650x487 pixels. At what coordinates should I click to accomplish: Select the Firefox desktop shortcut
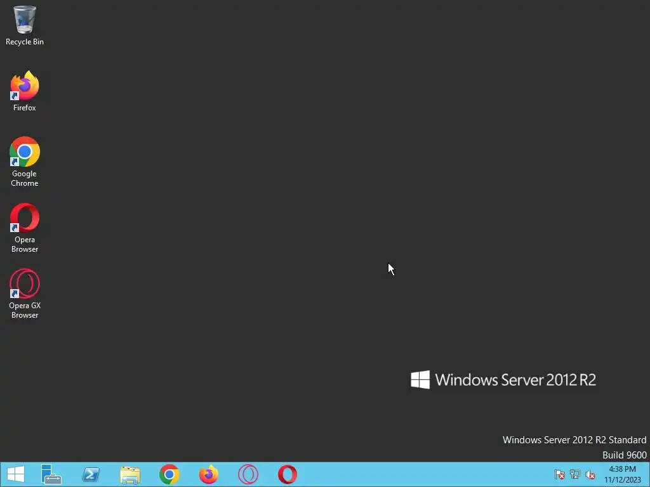[x=25, y=91]
